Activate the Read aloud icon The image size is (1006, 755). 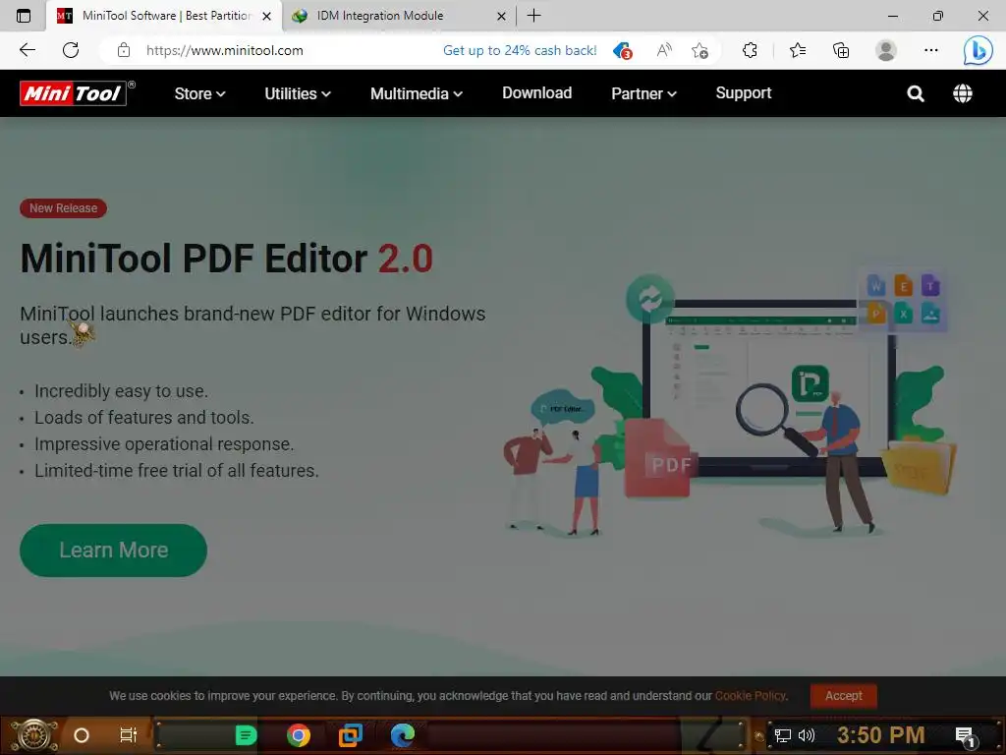pos(664,50)
